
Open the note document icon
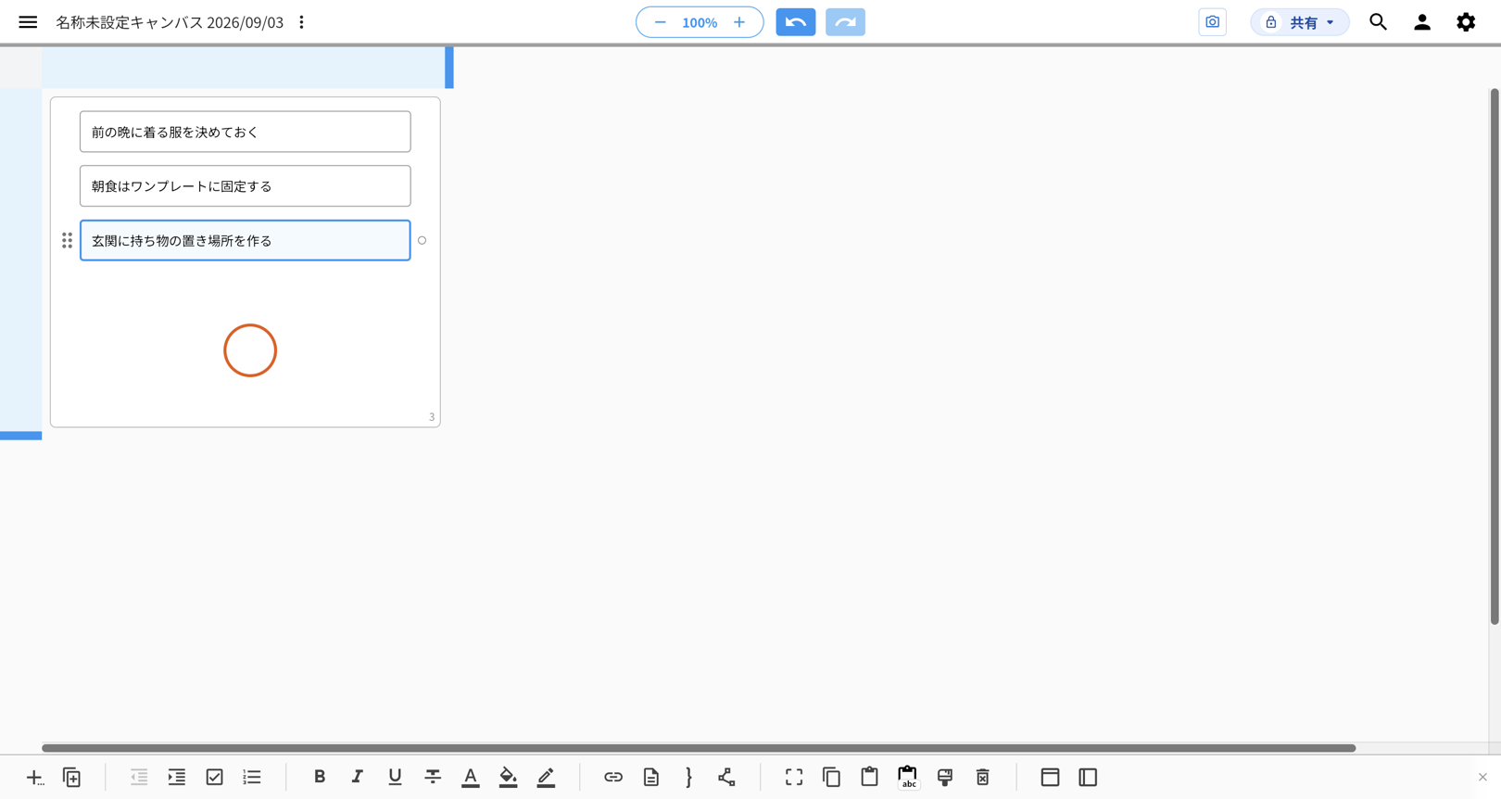click(651, 778)
